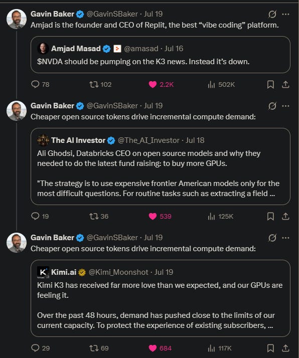Open the @Kimi_Moonshot profile link
The height and width of the screenshot is (358, 299).
[x=118, y=272]
